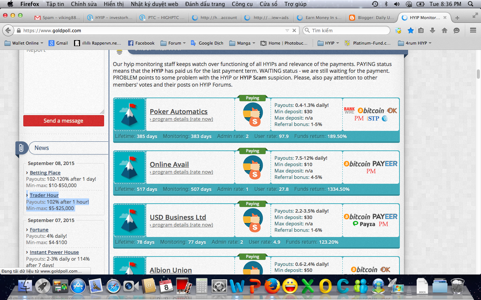Open the Đánh dấu trang menu
Screen dimensions: 481x300
point(205,4)
